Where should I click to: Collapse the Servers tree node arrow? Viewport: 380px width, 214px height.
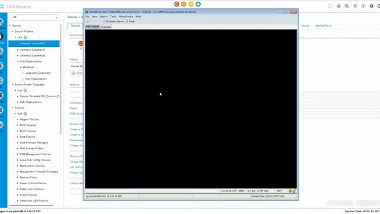click(10, 26)
